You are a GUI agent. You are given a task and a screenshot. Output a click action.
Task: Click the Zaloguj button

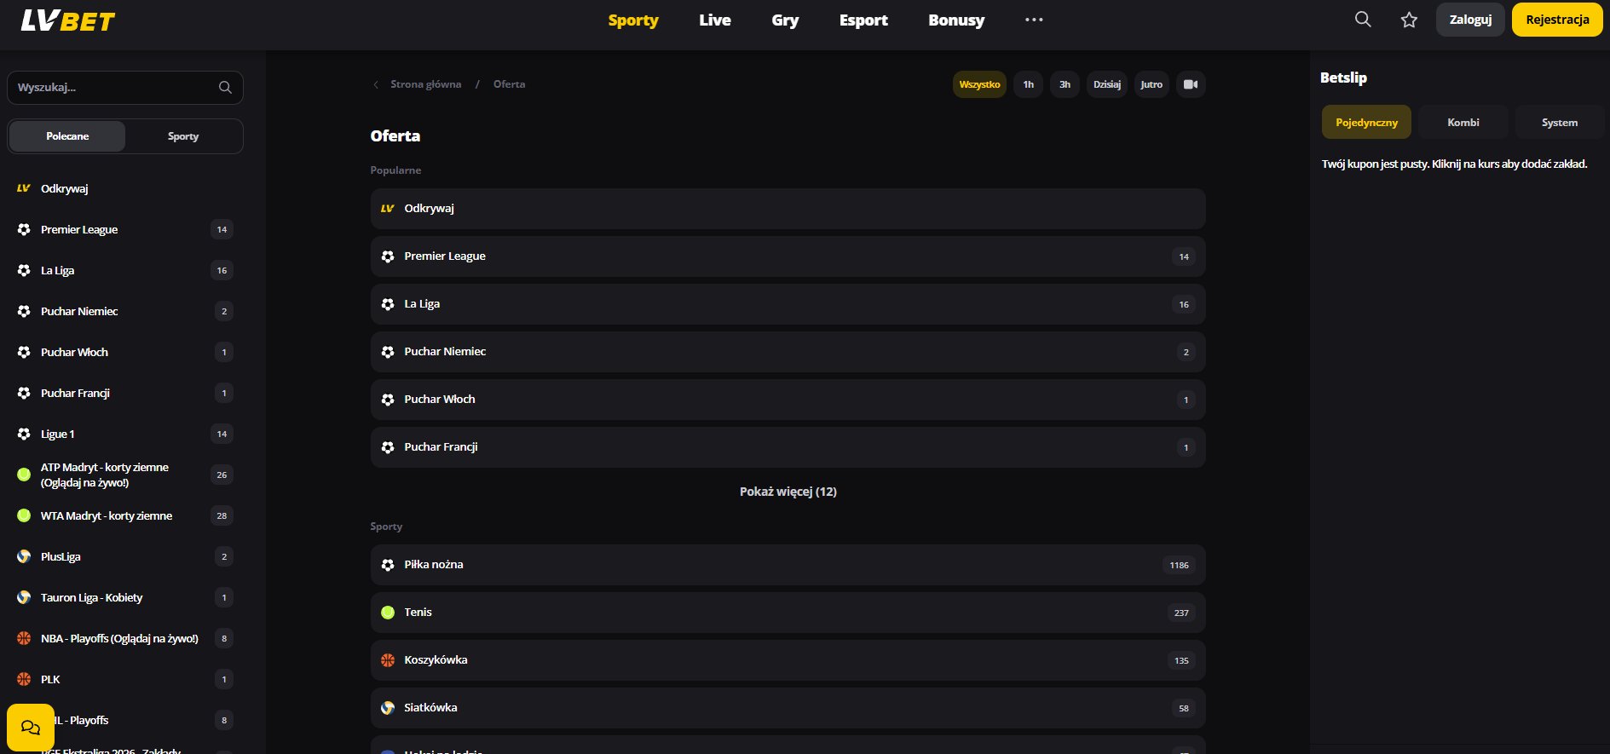pyautogui.click(x=1470, y=20)
